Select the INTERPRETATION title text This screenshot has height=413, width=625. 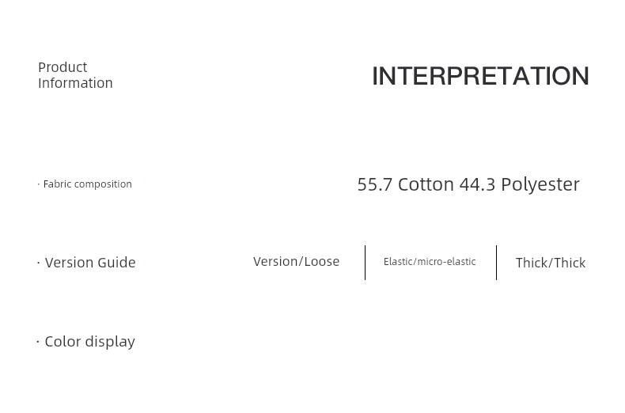coord(480,76)
